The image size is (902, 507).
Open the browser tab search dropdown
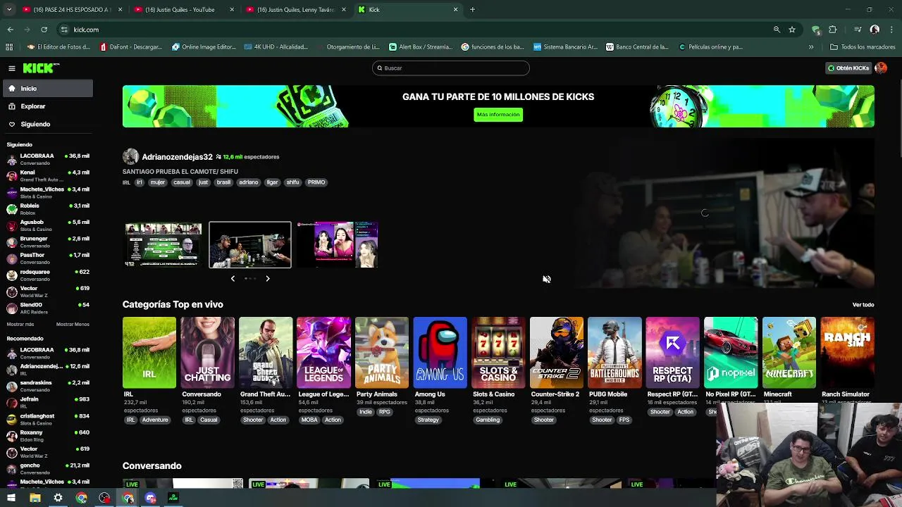pyautogui.click(x=8, y=10)
